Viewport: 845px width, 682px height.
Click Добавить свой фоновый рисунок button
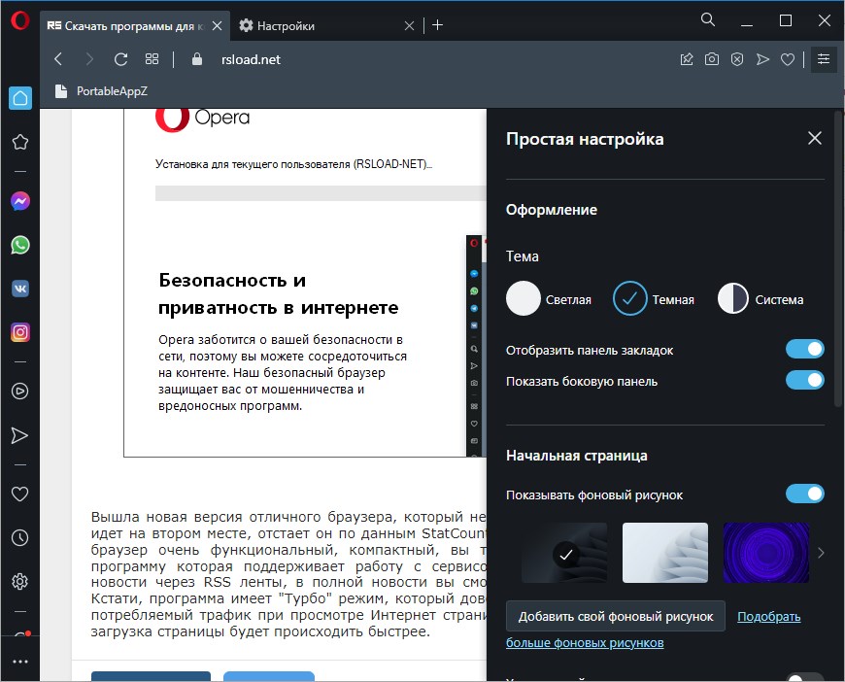click(x=616, y=616)
